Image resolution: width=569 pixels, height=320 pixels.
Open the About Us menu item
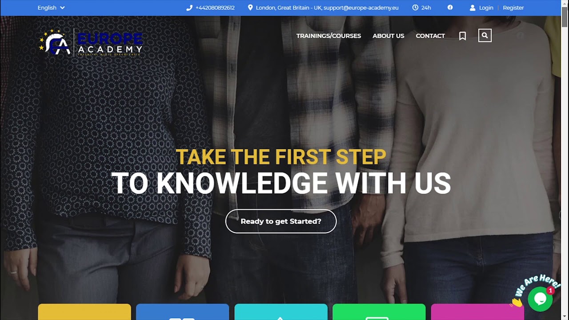point(388,36)
